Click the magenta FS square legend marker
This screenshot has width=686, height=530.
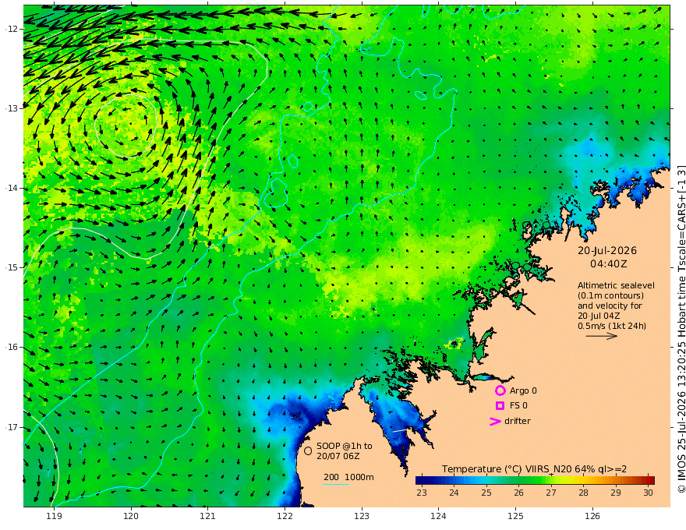[x=500, y=406]
